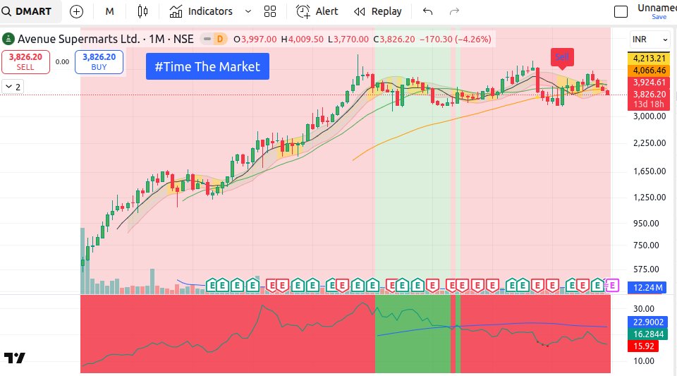Click the green 16.2844 indicator value label
The image size is (677, 376).
click(648, 334)
